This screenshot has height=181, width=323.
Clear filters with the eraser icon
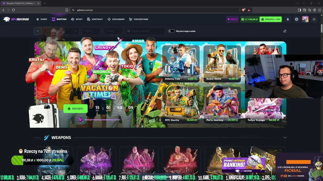(285, 31)
